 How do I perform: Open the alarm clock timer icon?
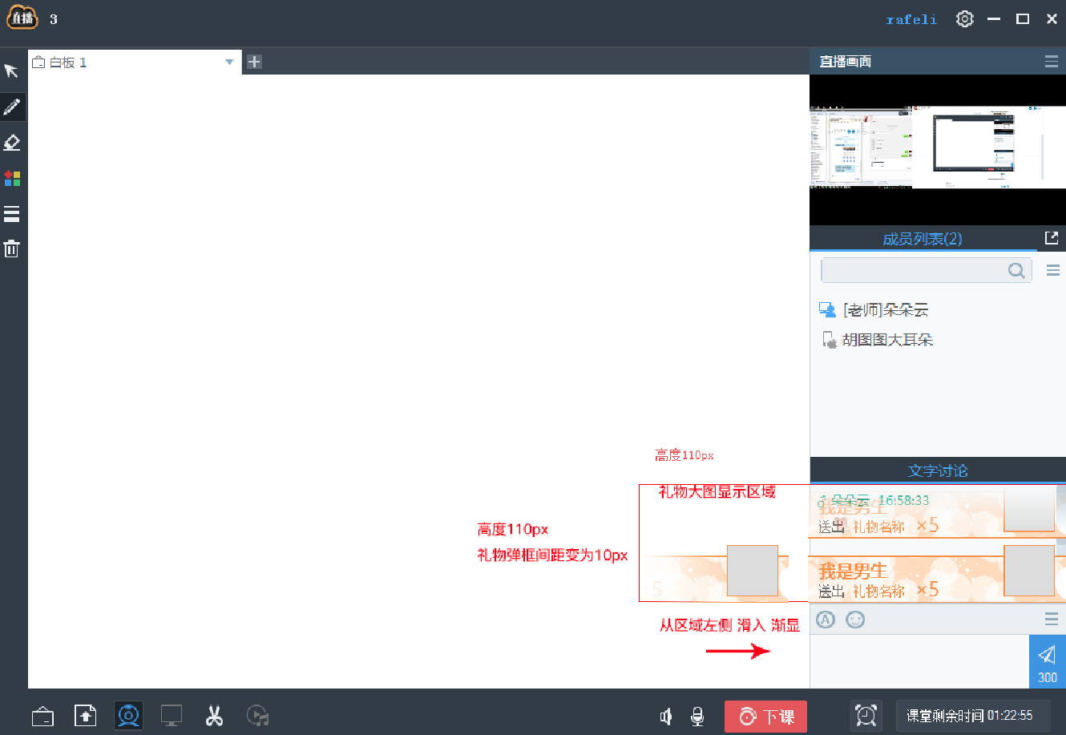866,715
